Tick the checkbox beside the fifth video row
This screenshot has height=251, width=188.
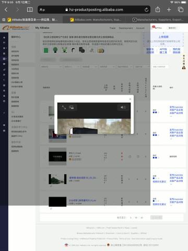click(x=44, y=202)
